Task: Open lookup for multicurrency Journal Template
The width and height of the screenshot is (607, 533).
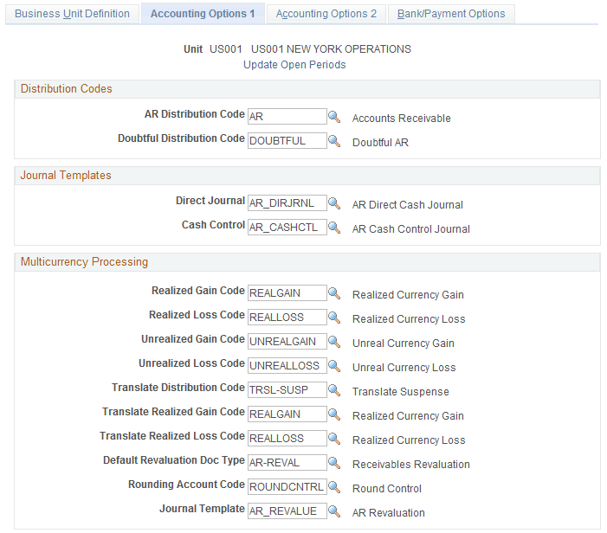Action: point(334,511)
